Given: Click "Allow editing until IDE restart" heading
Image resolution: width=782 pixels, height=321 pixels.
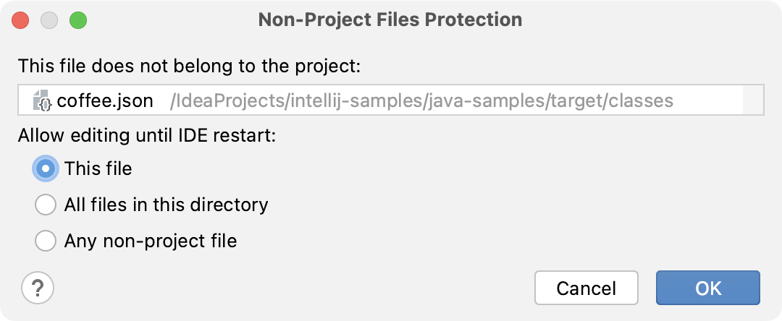Looking at the screenshot, I should pyautogui.click(x=147, y=136).
